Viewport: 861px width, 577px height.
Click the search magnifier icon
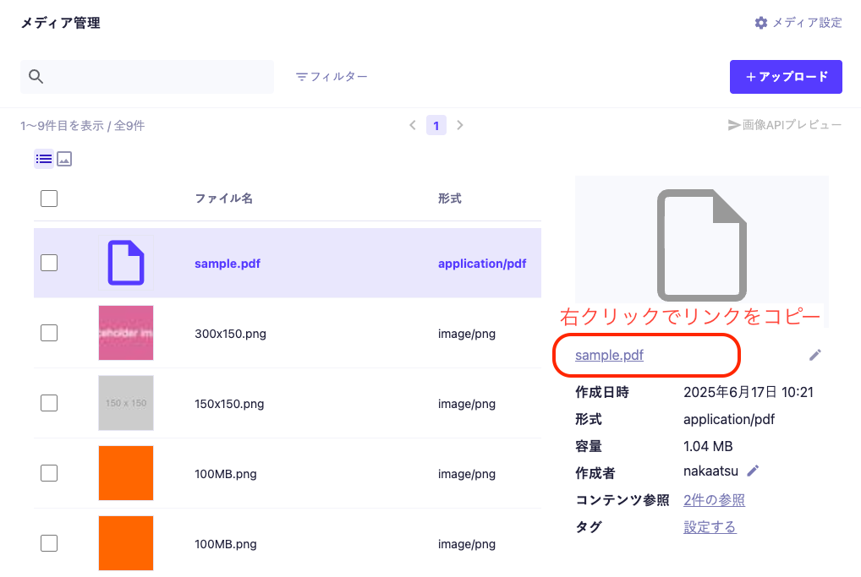36,77
